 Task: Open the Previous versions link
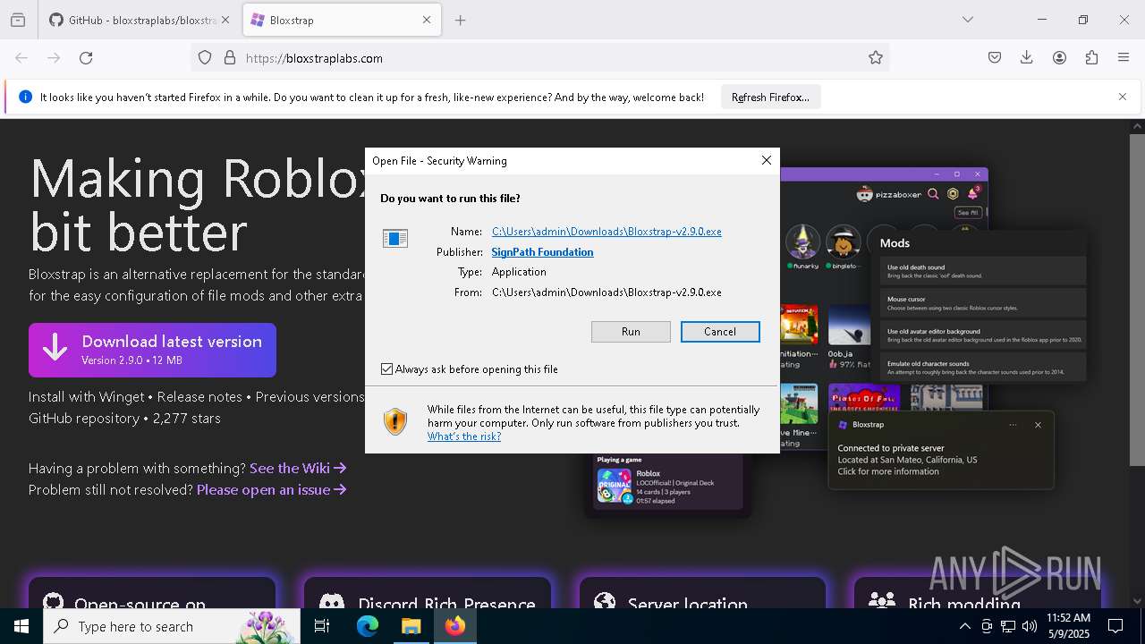point(310,397)
